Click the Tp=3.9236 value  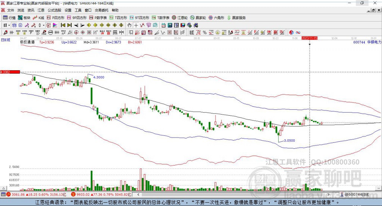pyautogui.click(x=47, y=42)
